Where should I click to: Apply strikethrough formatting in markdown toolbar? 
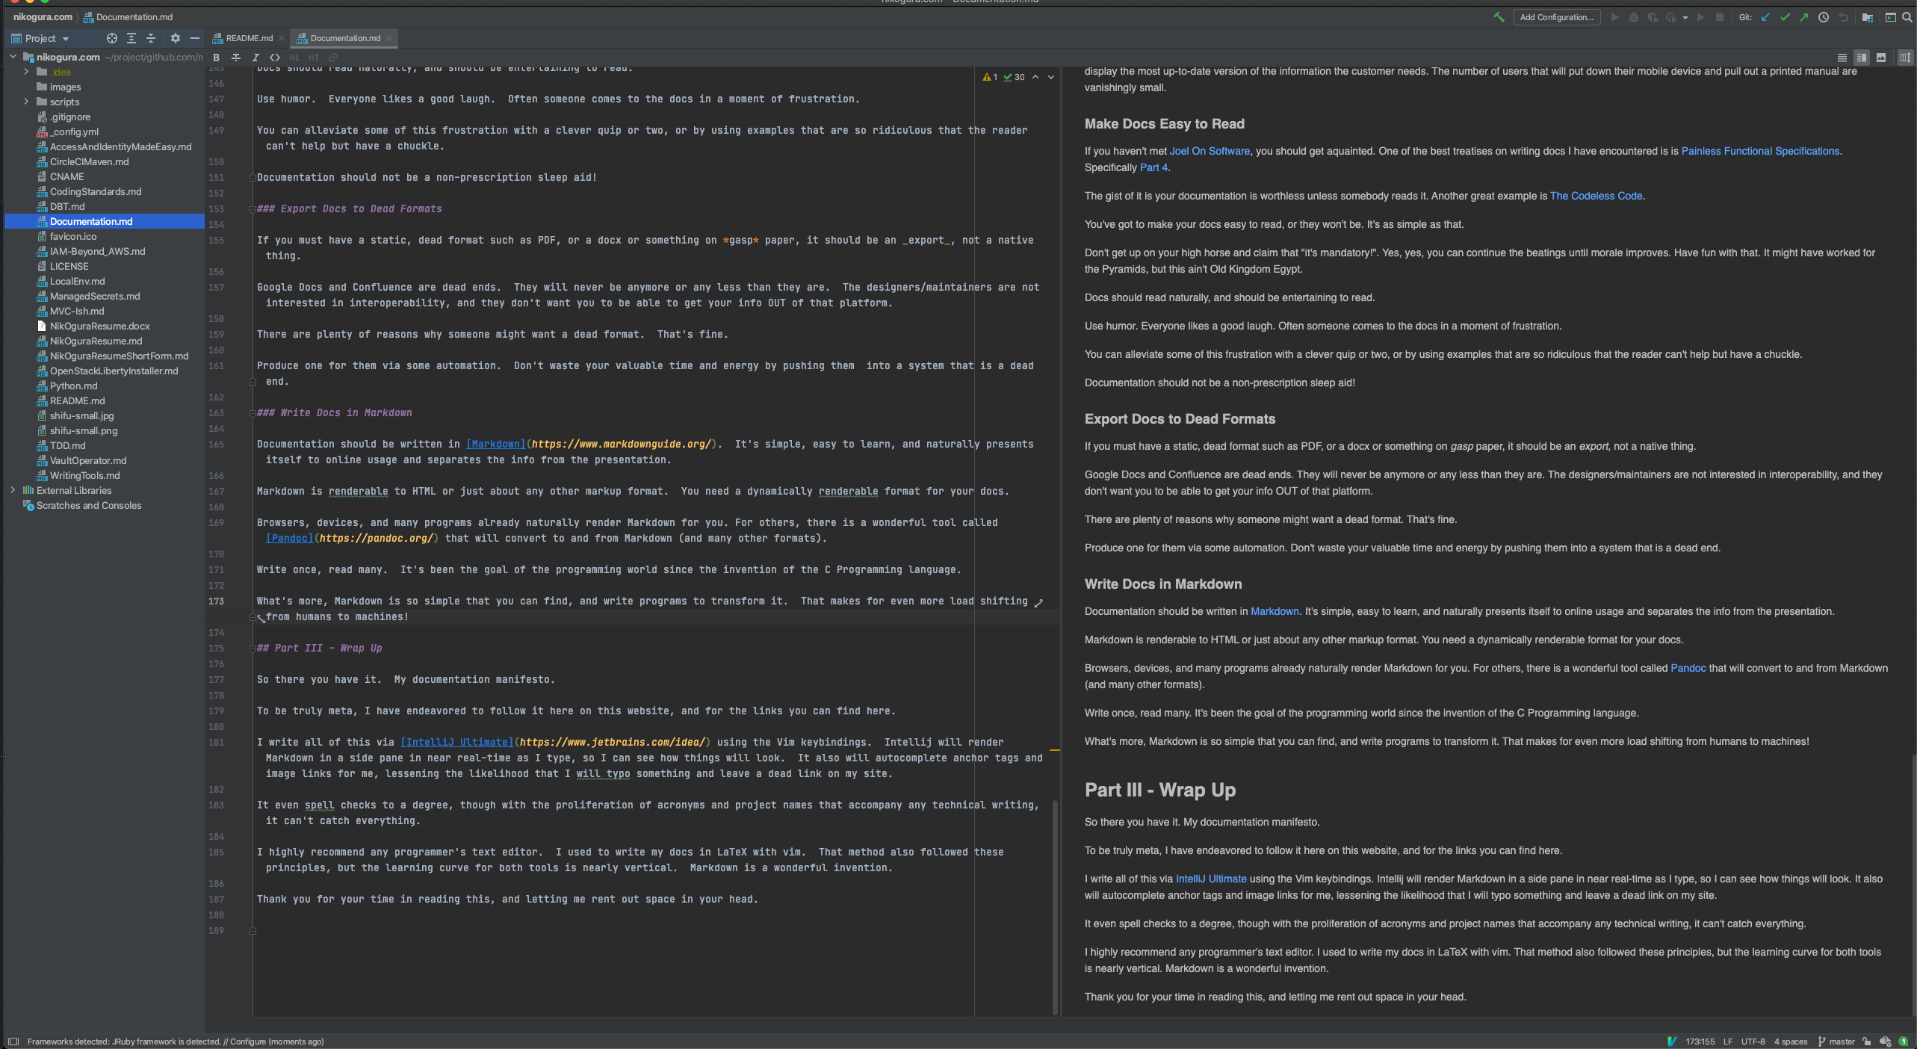[236, 58]
